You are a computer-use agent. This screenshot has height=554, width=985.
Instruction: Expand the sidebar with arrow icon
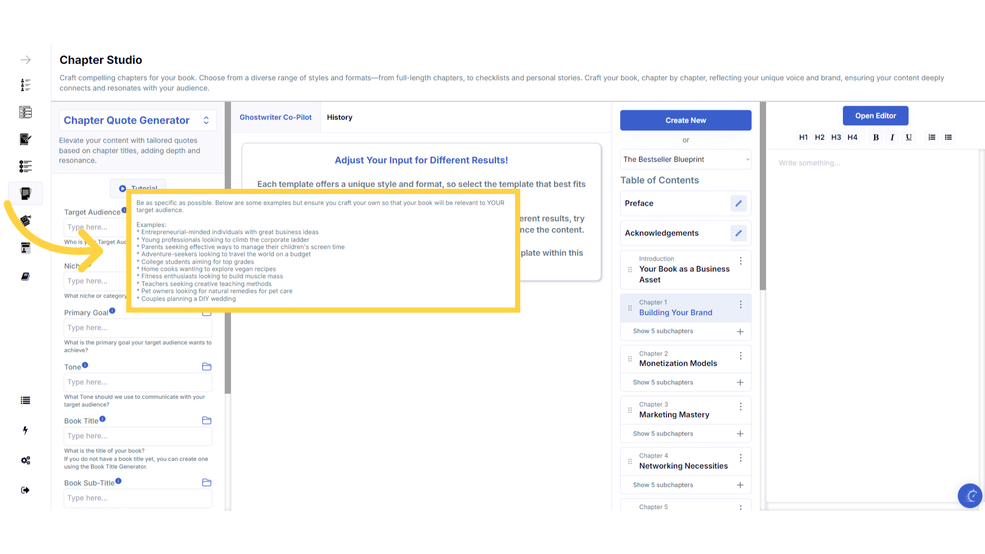tap(26, 60)
